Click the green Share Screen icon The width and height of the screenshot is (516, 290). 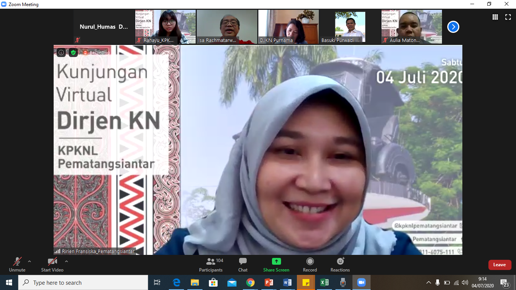[x=276, y=261]
